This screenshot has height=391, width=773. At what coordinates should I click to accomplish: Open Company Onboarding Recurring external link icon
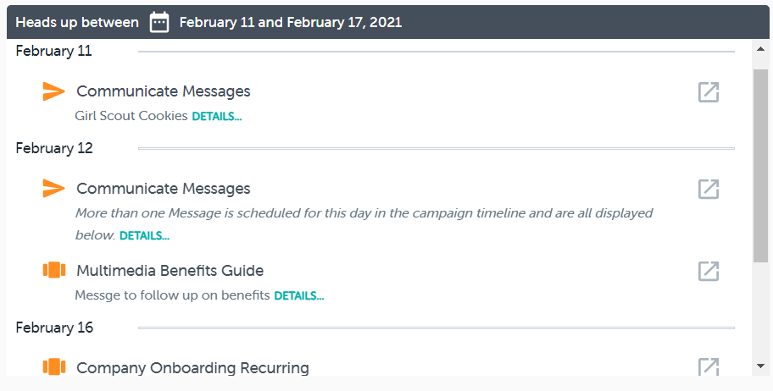coord(709,367)
